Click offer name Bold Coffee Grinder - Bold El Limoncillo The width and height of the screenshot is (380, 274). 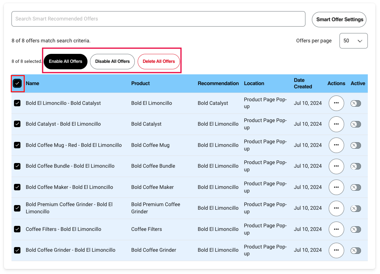point(71,250)
